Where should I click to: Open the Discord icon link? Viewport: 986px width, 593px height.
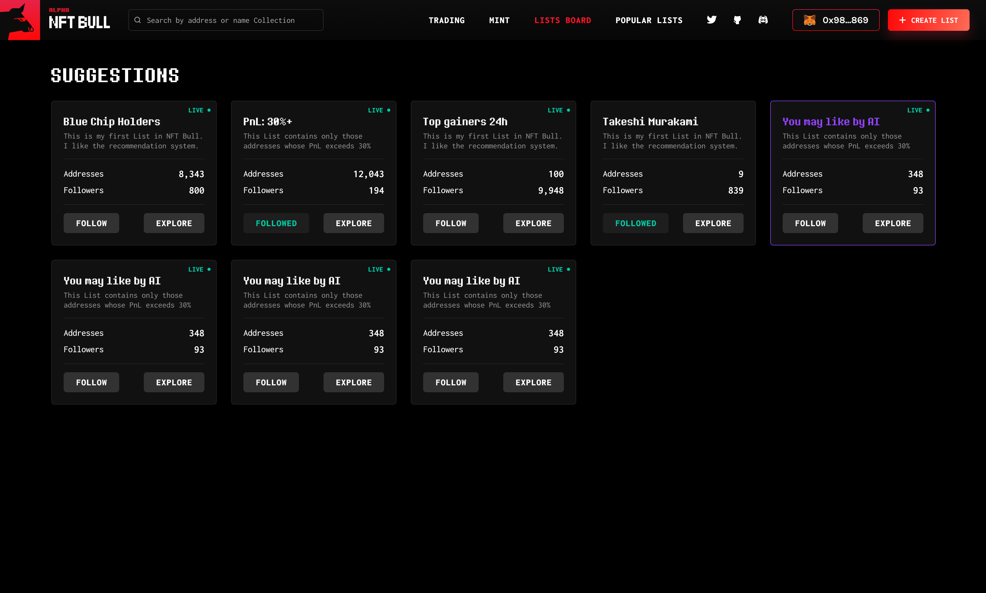(x=763, y=20)
